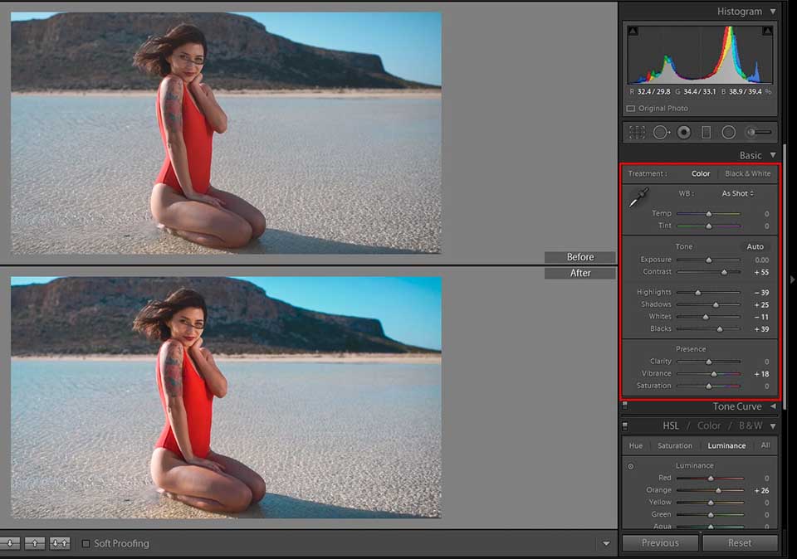797x559 pixels.
Task: Click the Auto tone button
Action: pos(755,246)
